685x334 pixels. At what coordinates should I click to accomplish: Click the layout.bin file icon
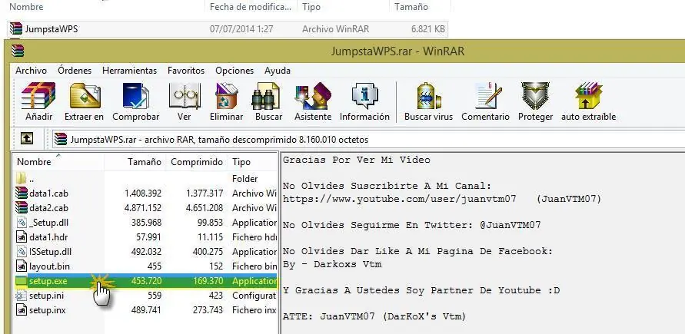tap(21, 266)
